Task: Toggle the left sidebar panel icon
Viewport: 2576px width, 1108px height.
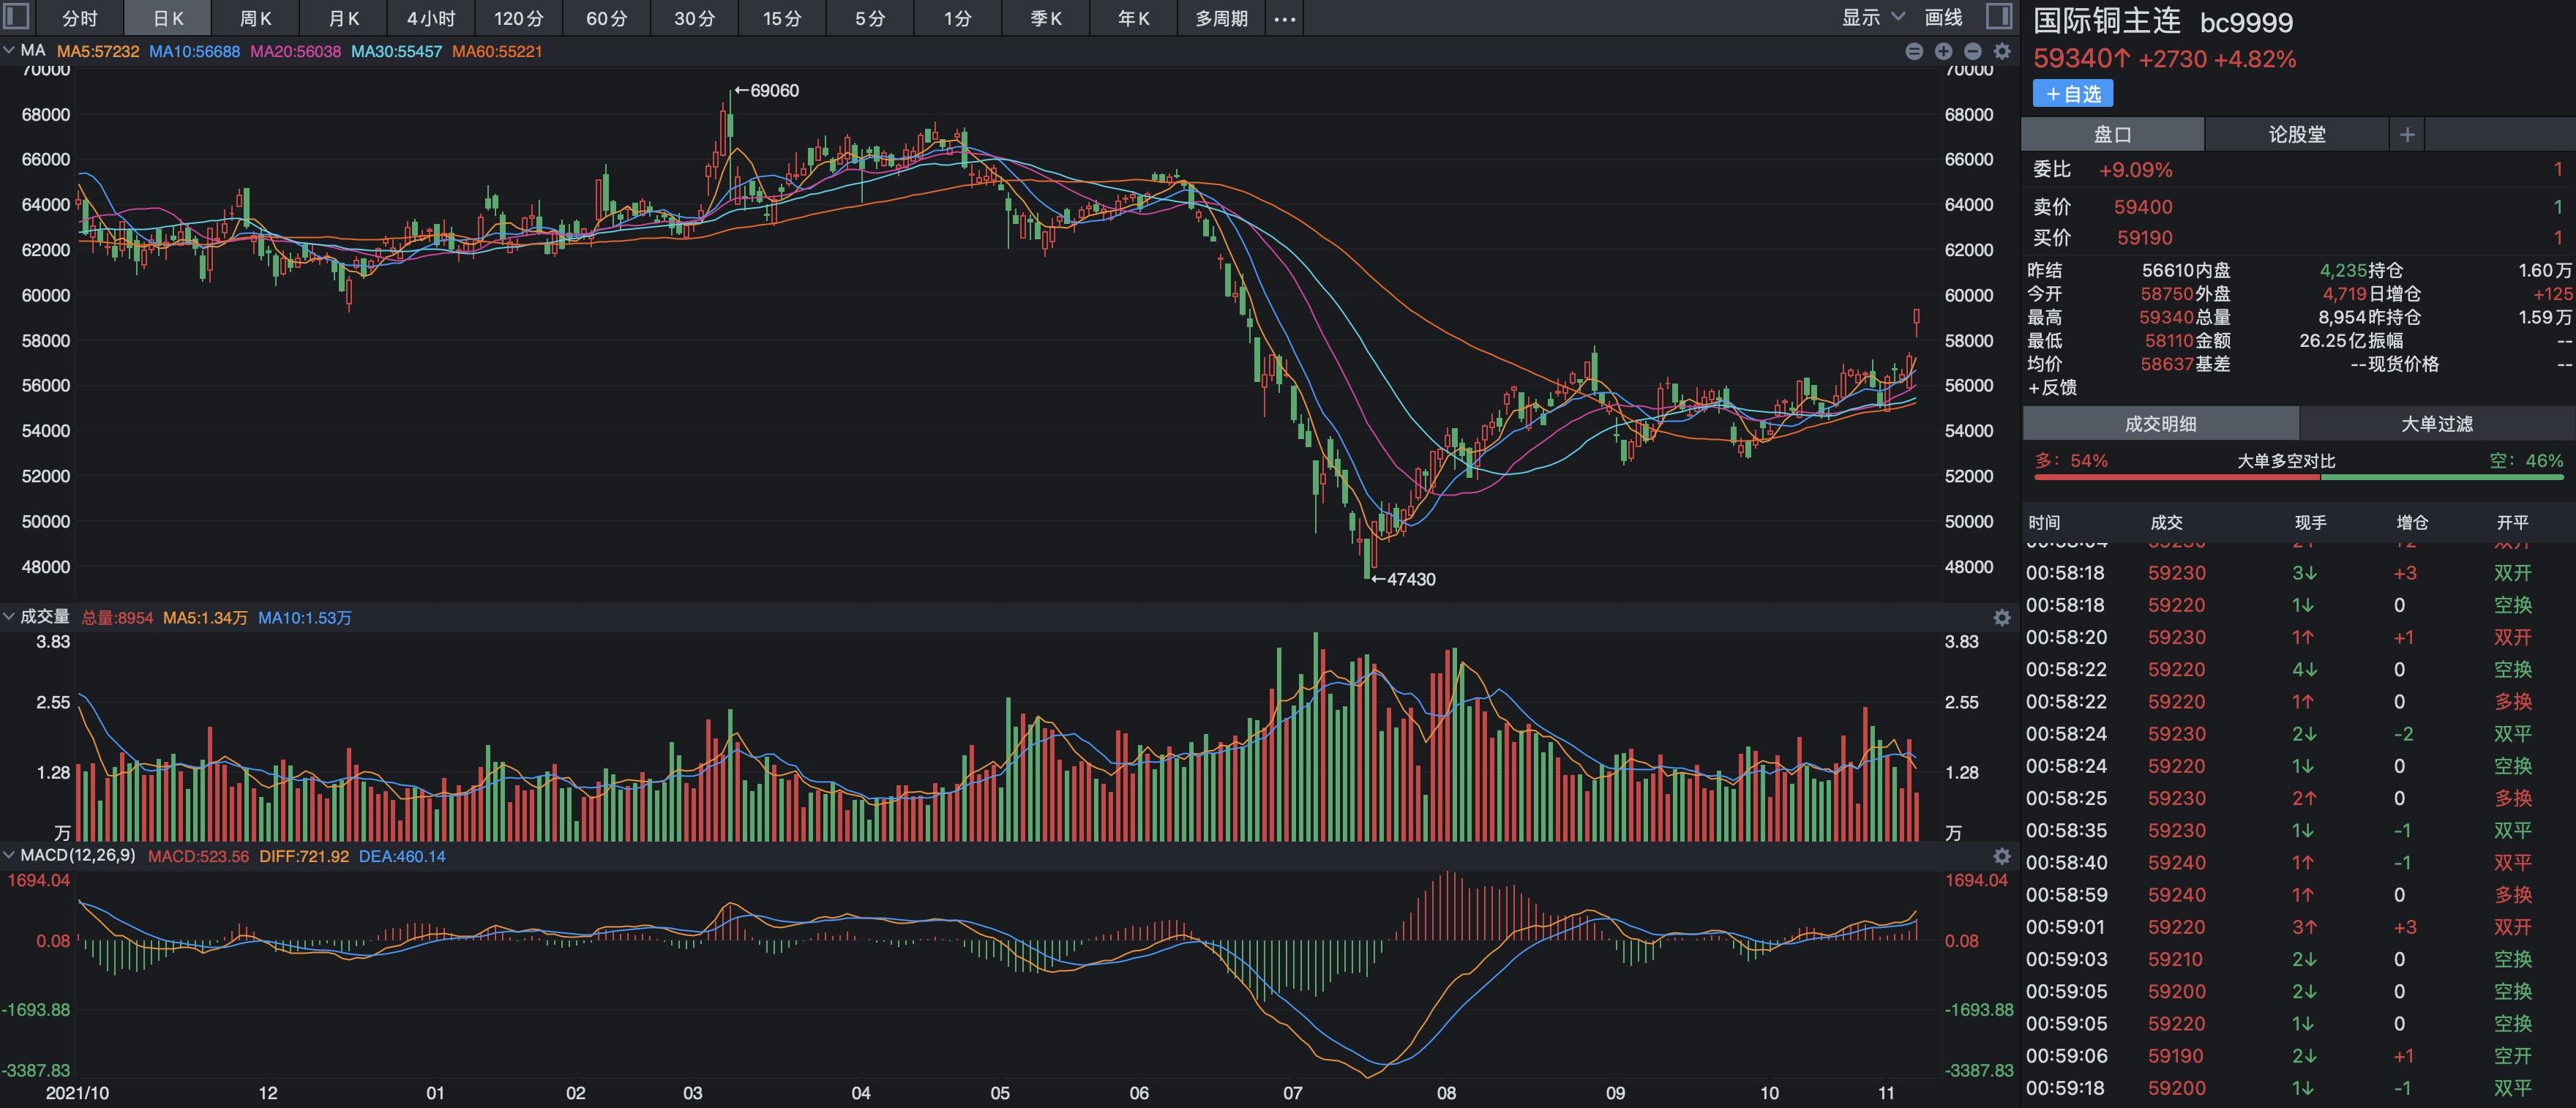Action: pyautogui.click(x=17, y=16)
